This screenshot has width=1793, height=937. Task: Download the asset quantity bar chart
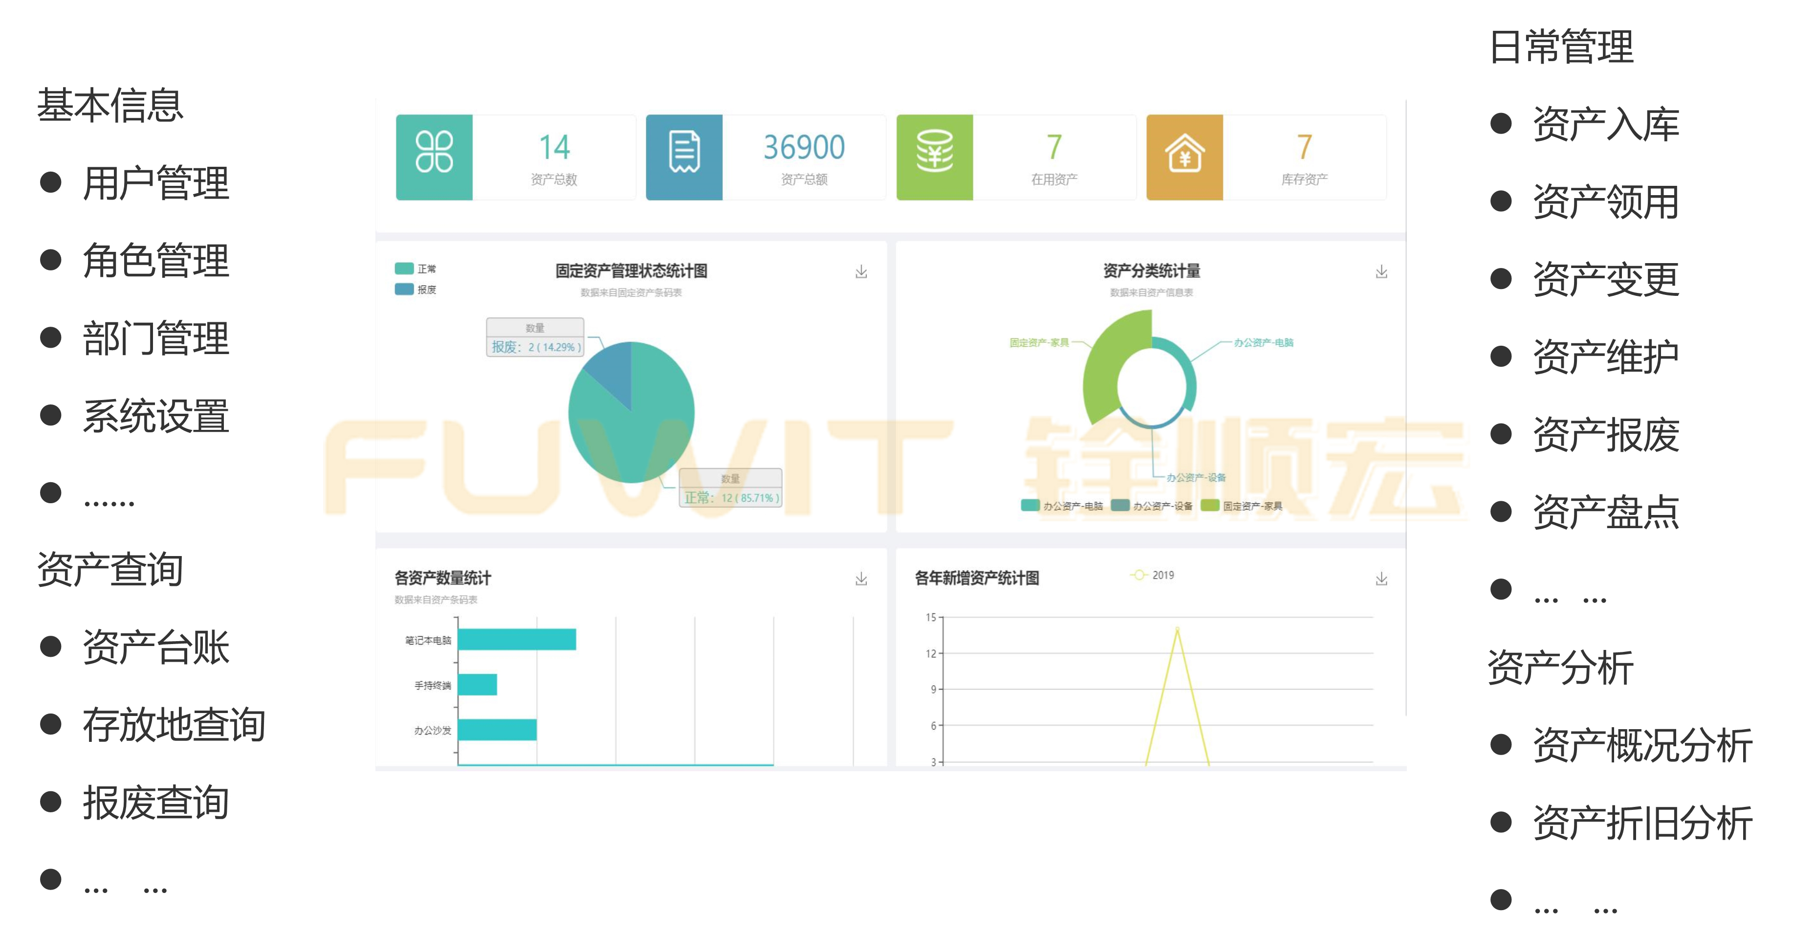click(861, 579)
